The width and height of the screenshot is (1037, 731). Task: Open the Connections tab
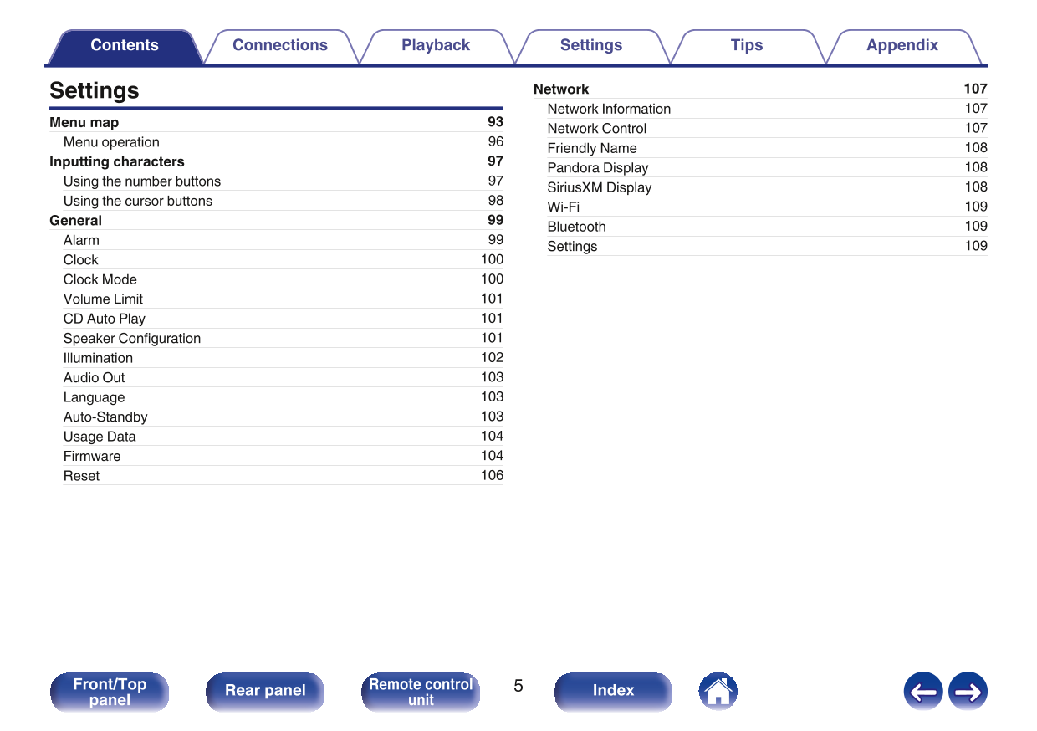coord(279,46)
